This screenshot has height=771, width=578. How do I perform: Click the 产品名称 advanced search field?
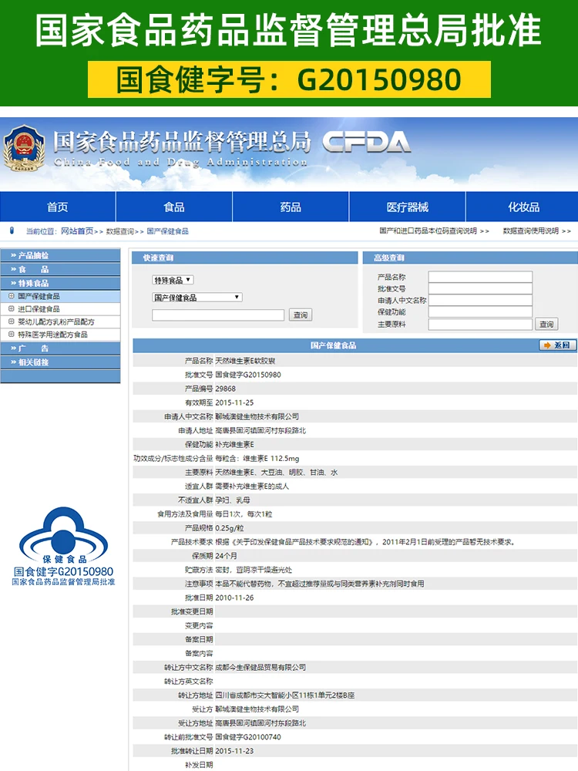point(480,277)
